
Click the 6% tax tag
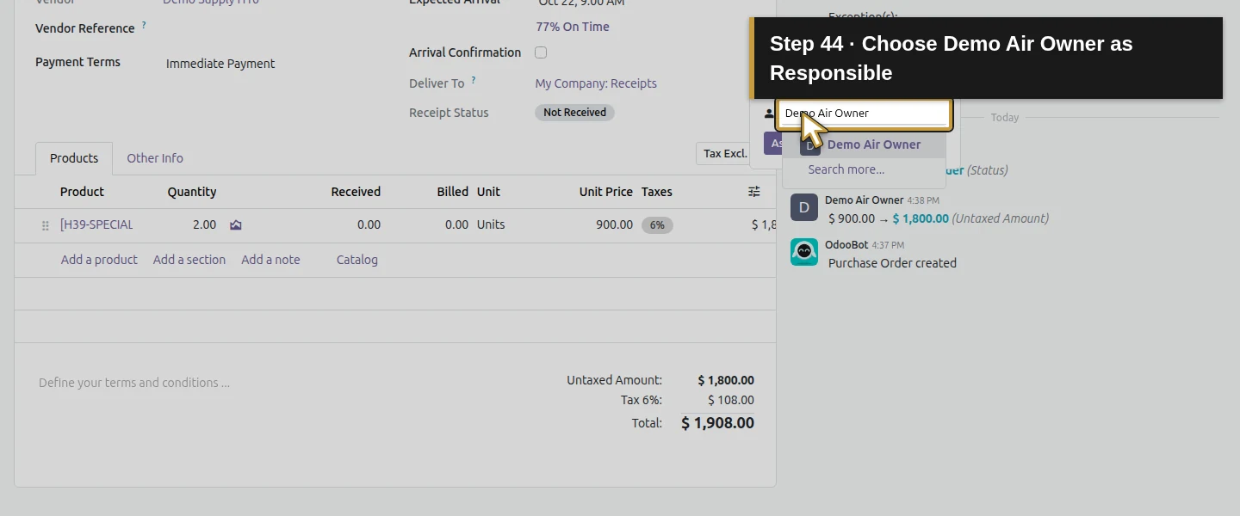click(x=657, y=225)
